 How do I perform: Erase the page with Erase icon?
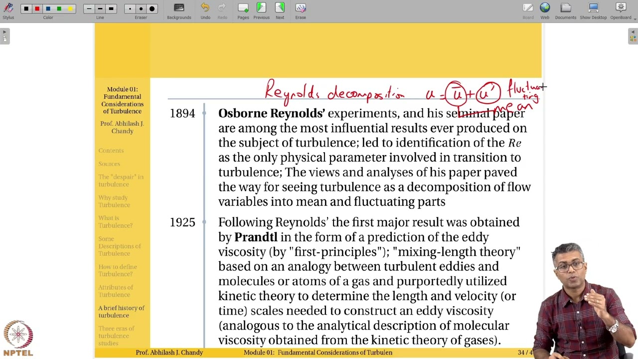[x=301, y=10]
